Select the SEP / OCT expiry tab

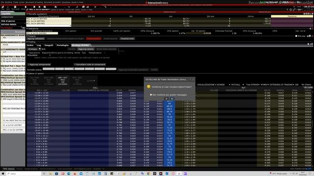63,81
